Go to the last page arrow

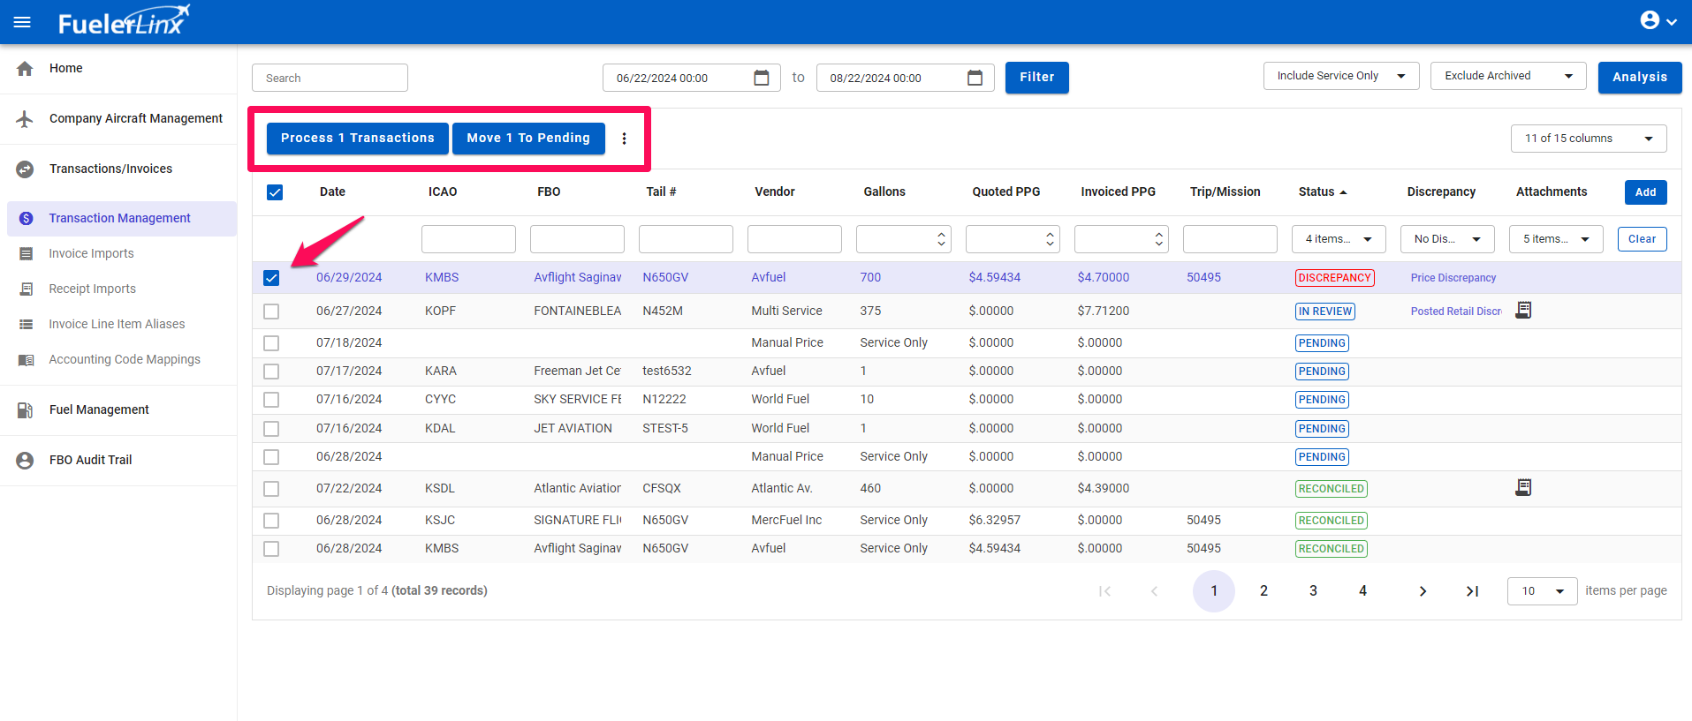click(x=1472, y=591)
